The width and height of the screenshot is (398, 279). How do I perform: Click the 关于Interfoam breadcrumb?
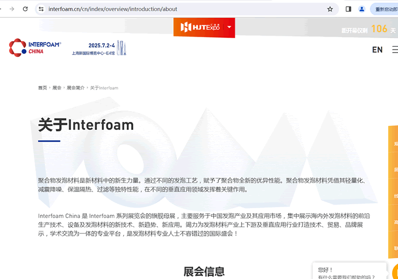pos(104,88)
